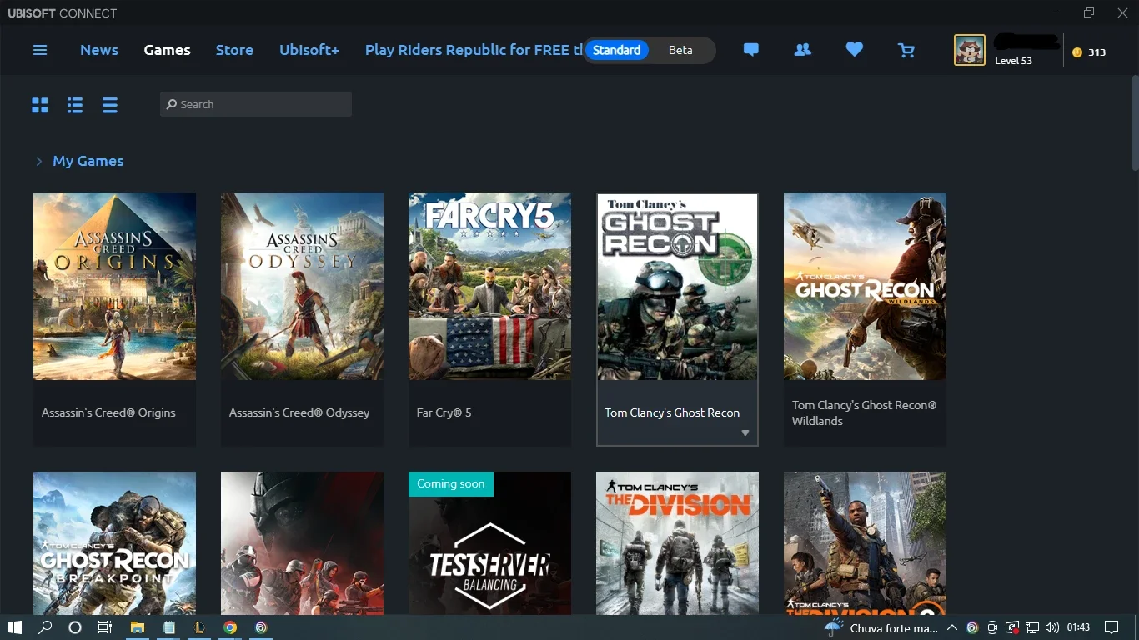Open the Play Riders Republic for FREE link

[474, 50]
